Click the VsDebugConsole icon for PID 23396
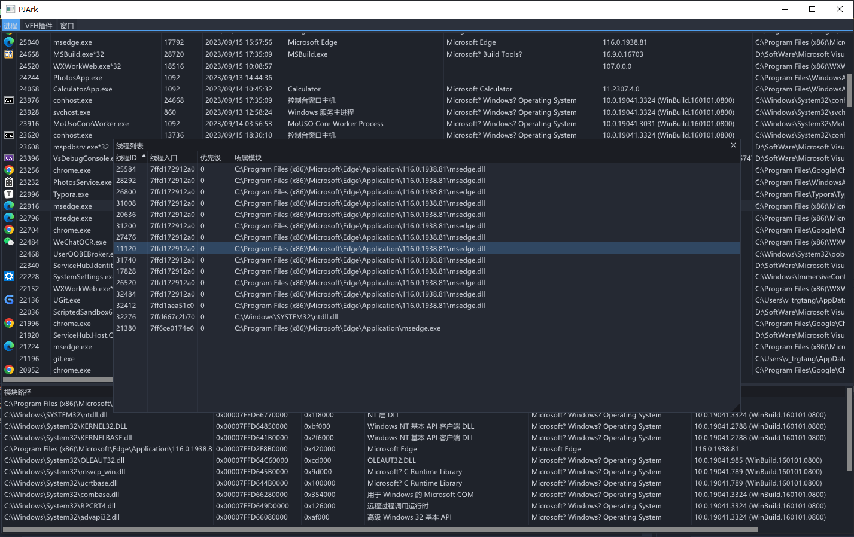Viewport: 854px width, 537px height. point(9,158)
